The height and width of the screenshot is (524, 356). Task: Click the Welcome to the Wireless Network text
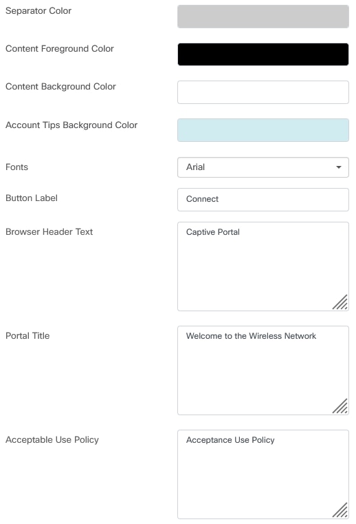click(251, 336)
